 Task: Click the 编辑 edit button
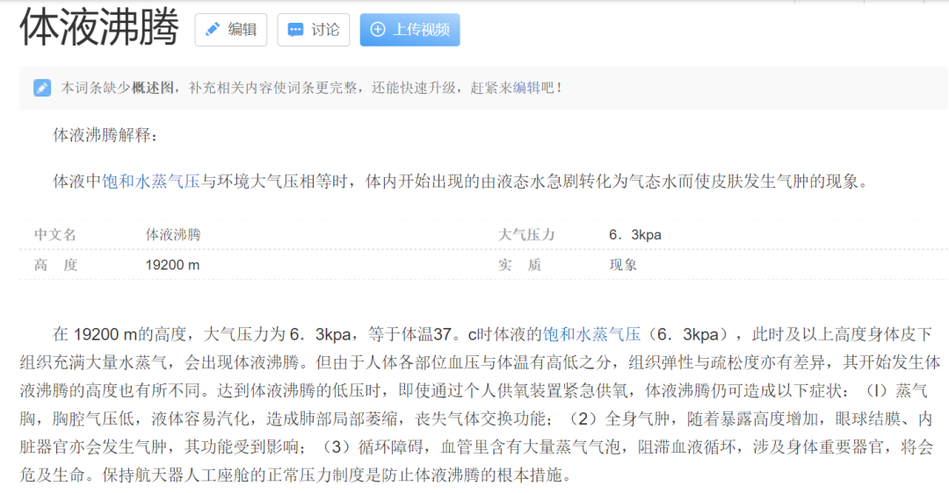pos(230,30)
